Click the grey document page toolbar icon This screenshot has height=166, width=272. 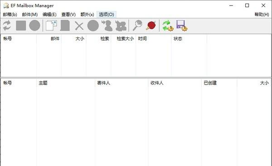(x=65, y=26)
